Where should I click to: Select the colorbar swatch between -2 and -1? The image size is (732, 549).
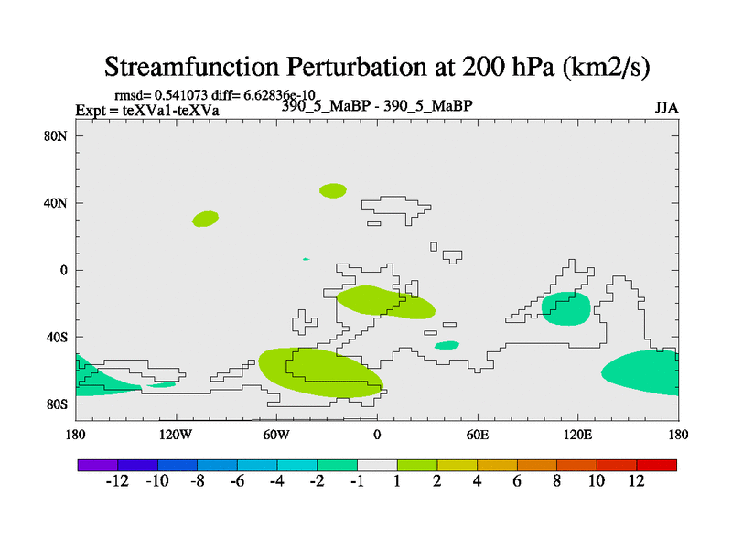tap(337, 465)
